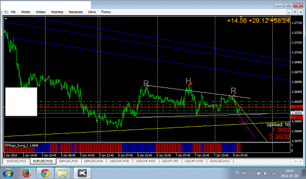
Task: Close the inner chart window
Action: (x=301, y=12)
